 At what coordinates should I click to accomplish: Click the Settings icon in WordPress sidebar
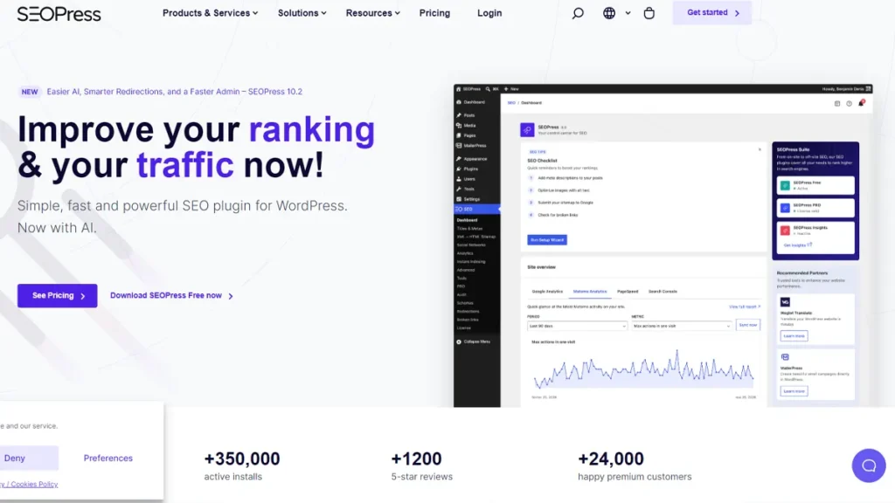(x=459, y=199)
